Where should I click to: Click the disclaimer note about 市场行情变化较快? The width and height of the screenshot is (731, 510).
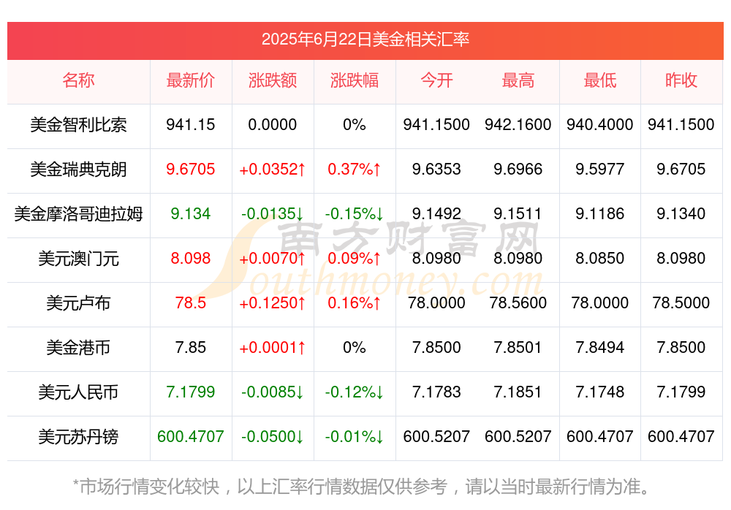[362, 487]
